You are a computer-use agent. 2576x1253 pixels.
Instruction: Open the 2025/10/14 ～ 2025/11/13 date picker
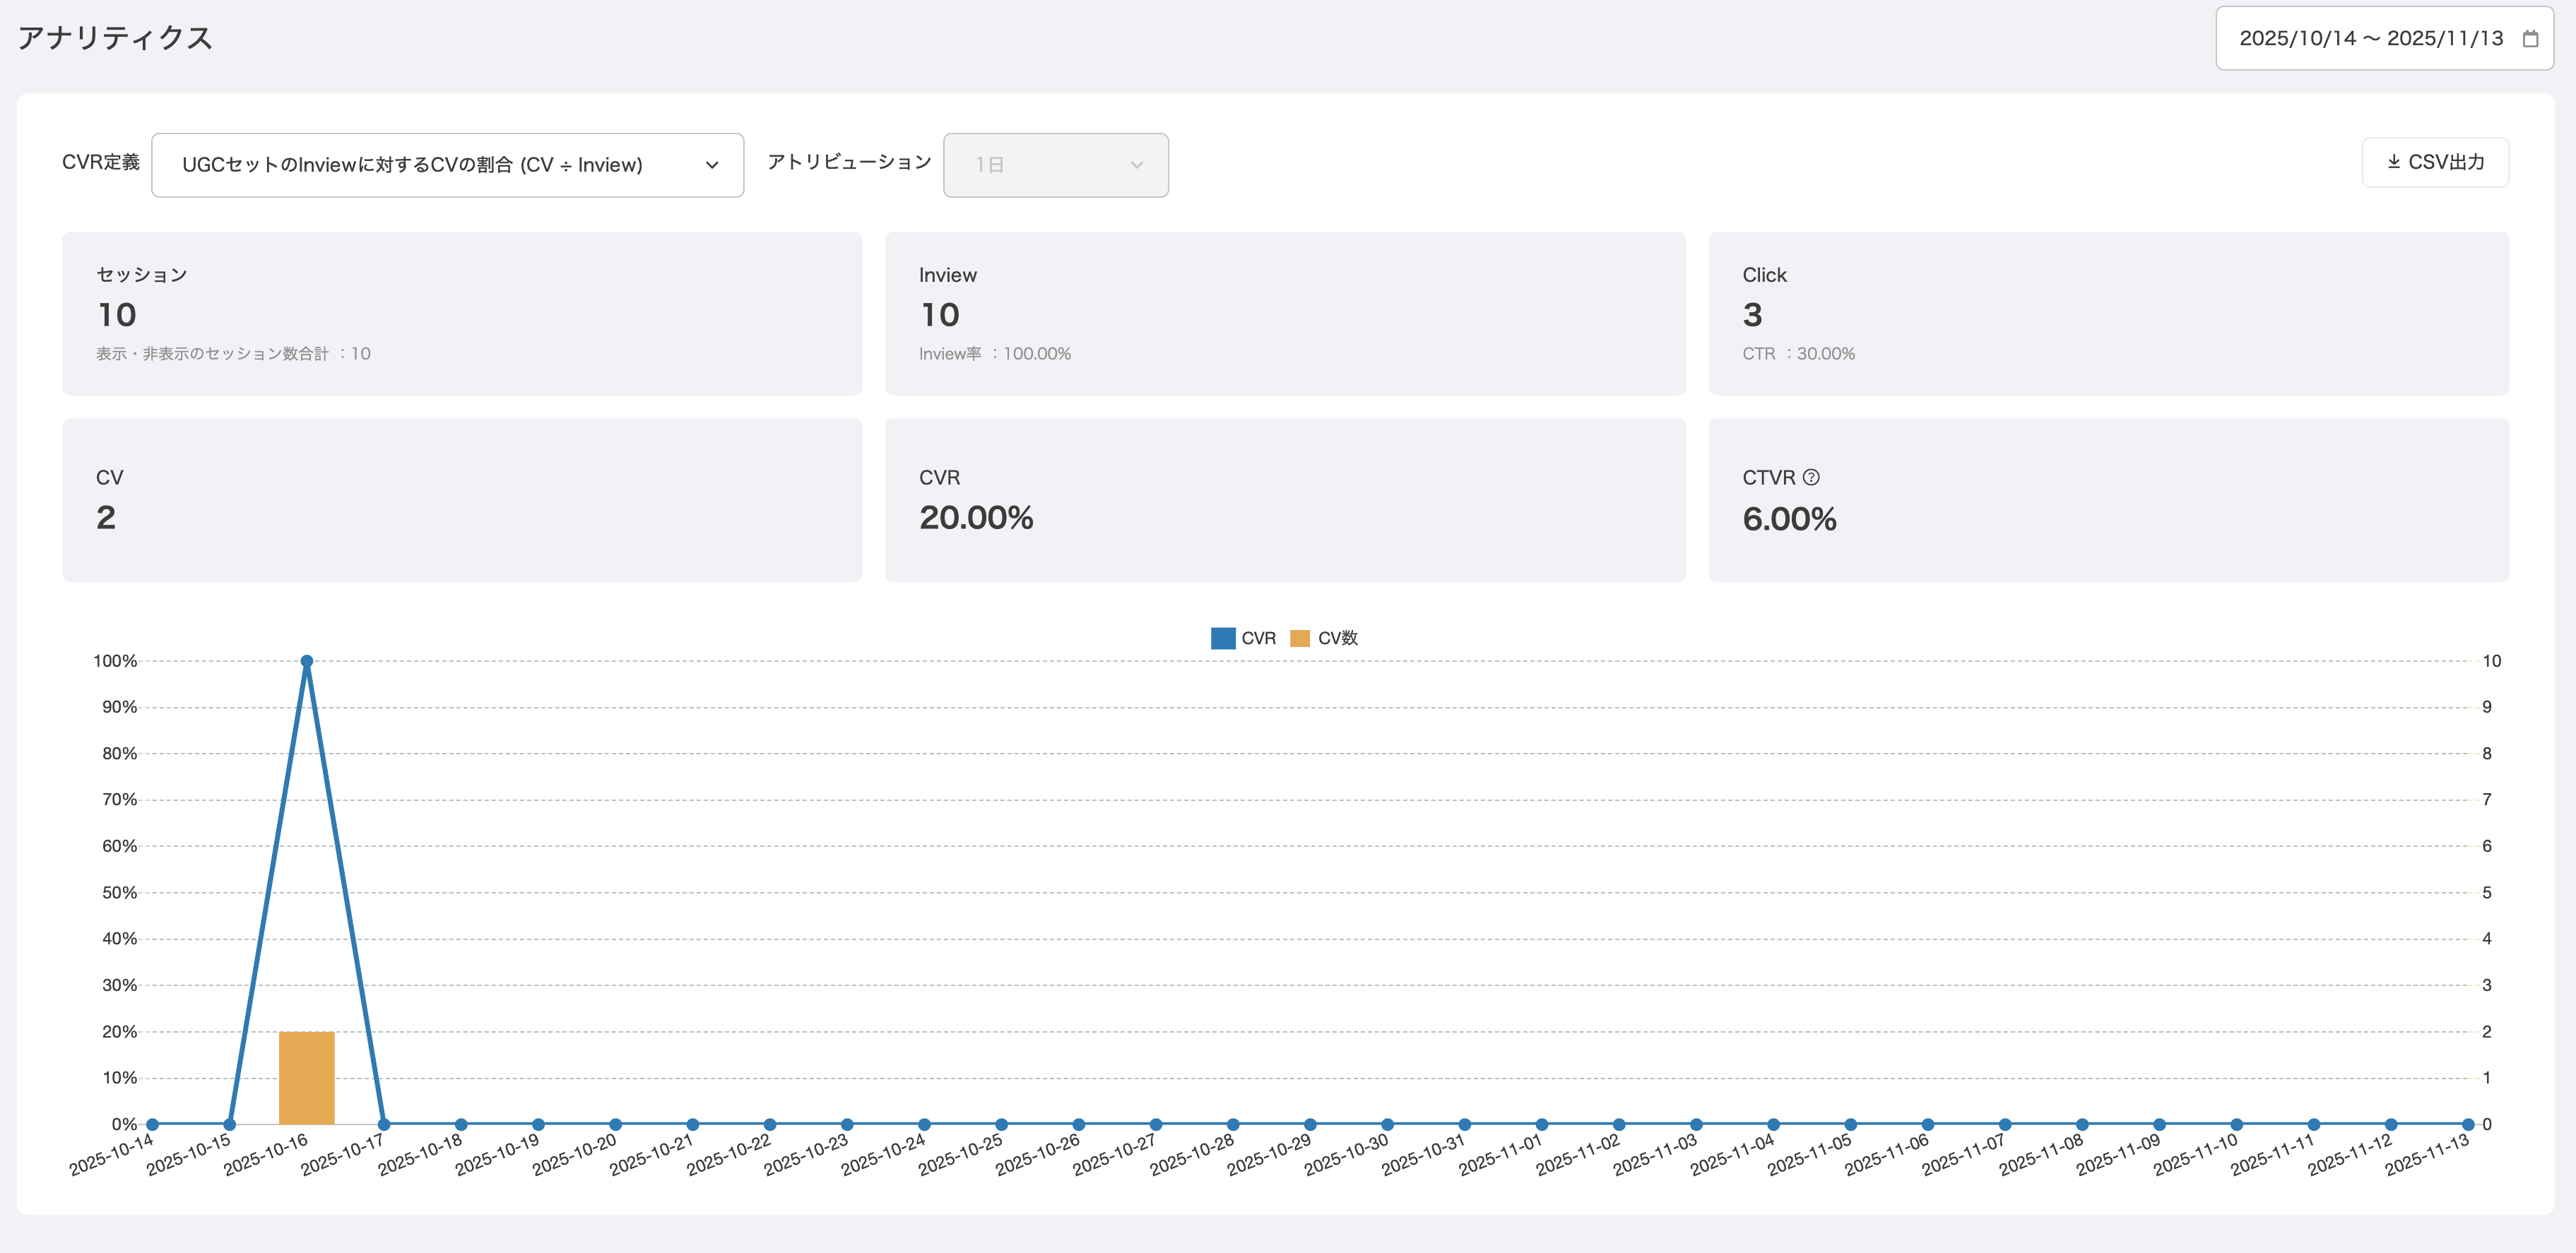(x=2370, y=39)
